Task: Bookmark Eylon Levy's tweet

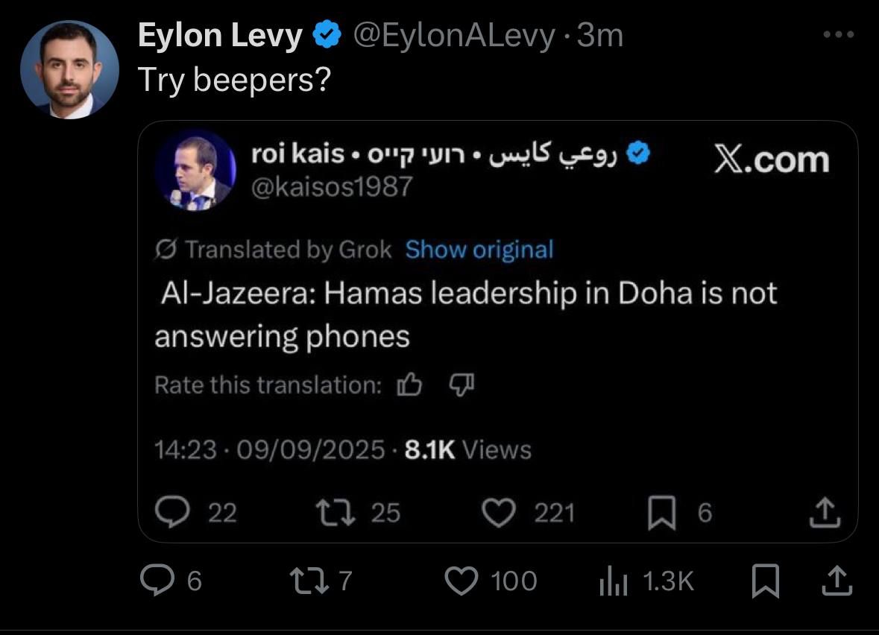Action: (x=764, y=581)
